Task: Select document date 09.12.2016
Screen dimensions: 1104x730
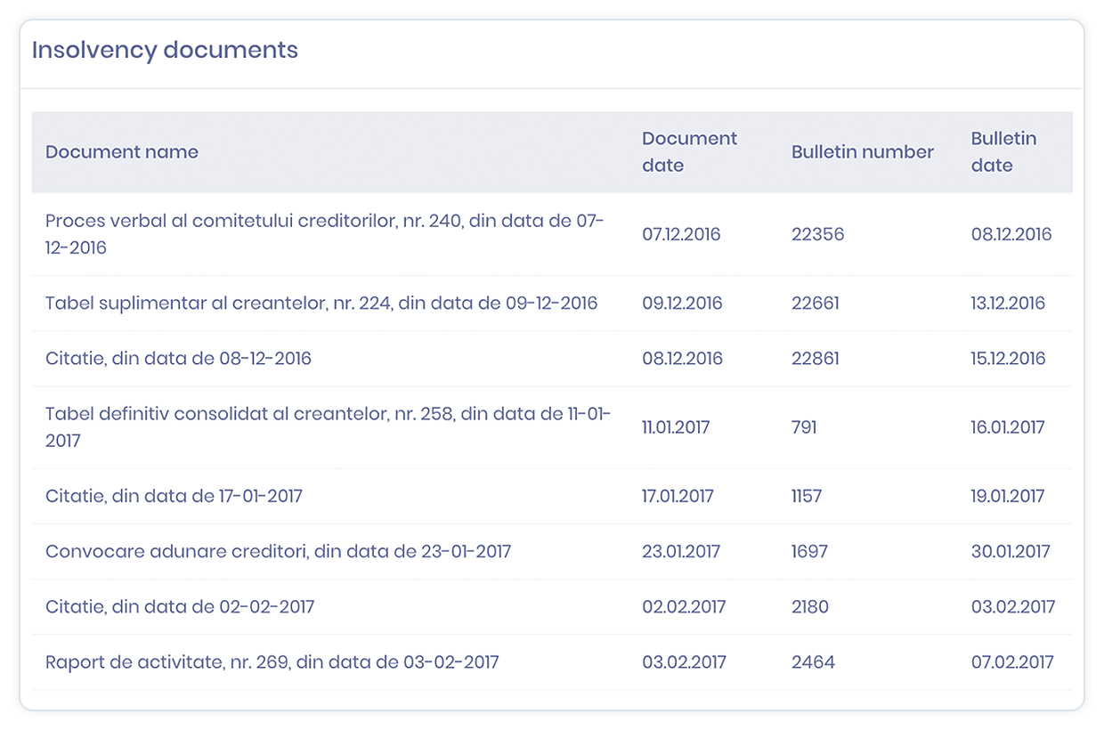Action: click(682, 304)
